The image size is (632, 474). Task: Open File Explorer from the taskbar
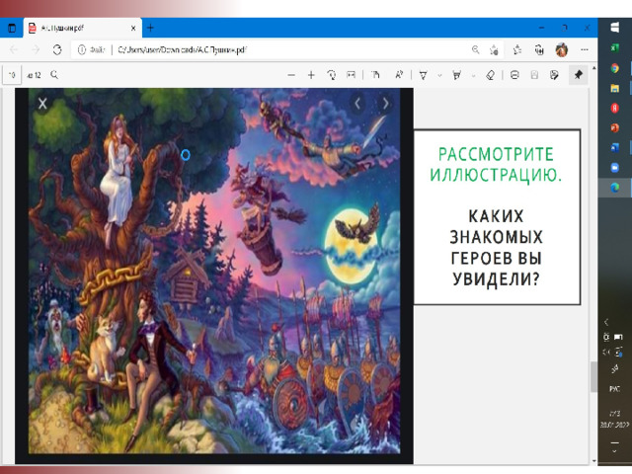coord(614,88)
